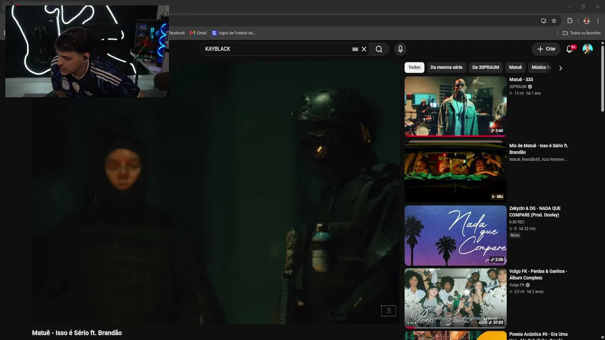605x340 pixels.
Task: Open Chrome three-dot menu
Action: click(598, 21)
